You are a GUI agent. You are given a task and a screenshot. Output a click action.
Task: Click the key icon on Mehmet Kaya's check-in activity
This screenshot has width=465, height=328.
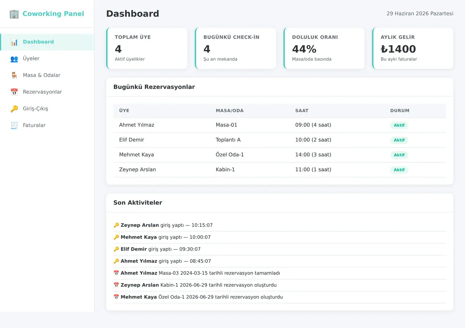[x=116, y=237]
